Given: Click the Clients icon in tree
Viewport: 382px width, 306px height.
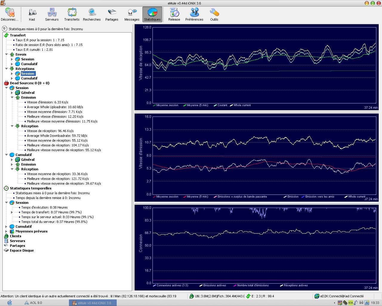Looking at the screenshot, I should coord(7,236).
